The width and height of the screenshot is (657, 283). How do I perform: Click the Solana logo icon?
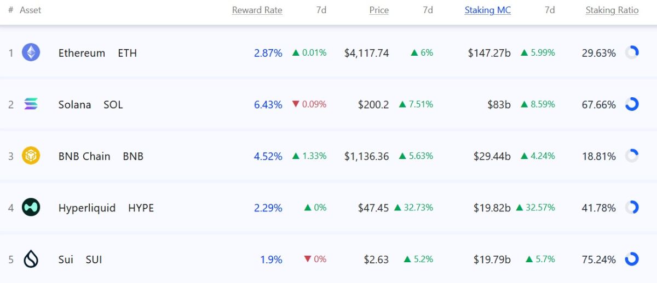point(31,104)
